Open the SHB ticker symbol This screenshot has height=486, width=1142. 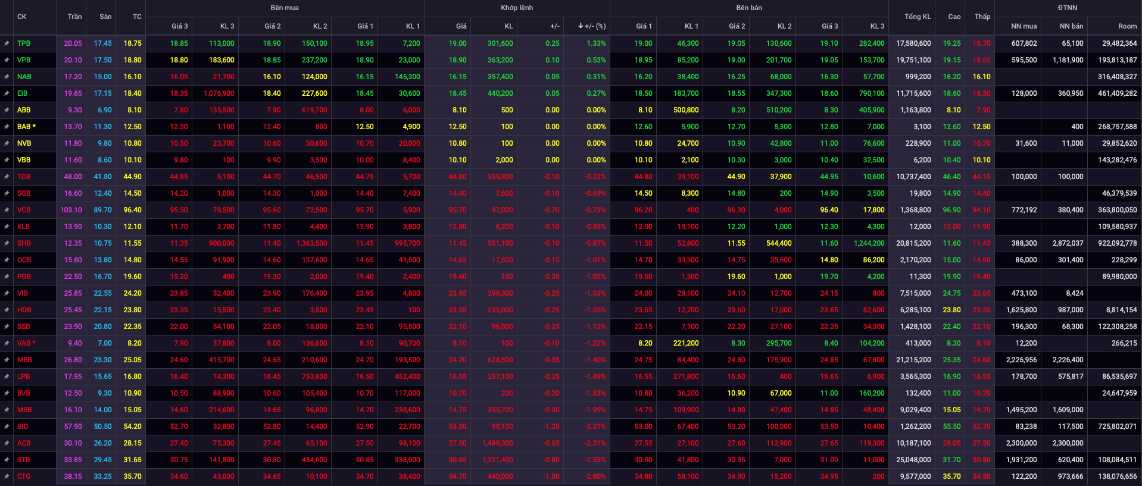[24, 243]
